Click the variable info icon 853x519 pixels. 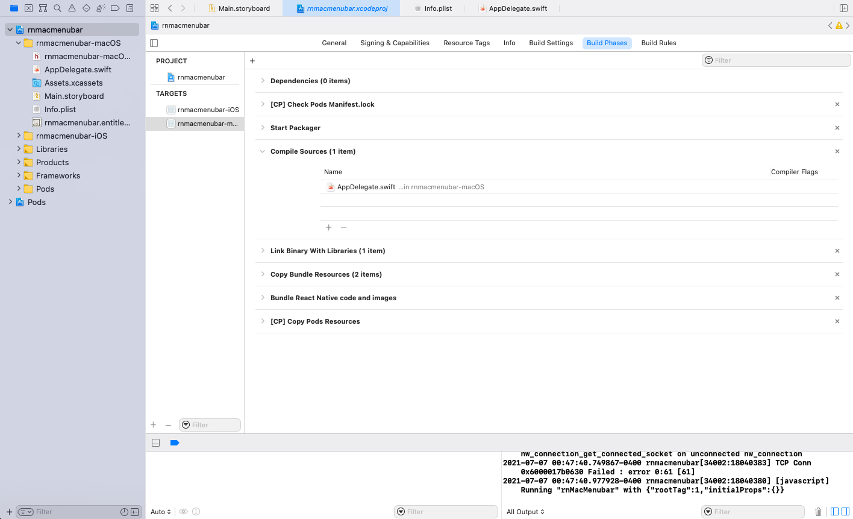196,512
